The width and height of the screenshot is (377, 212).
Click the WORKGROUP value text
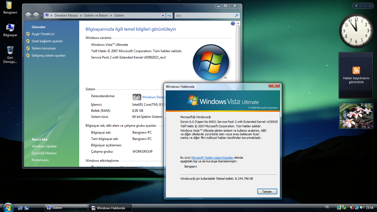[142, 152]
